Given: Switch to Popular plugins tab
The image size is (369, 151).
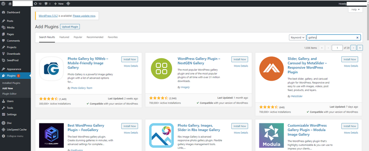Looking at the screenshot, I should (x=78, y=37).
